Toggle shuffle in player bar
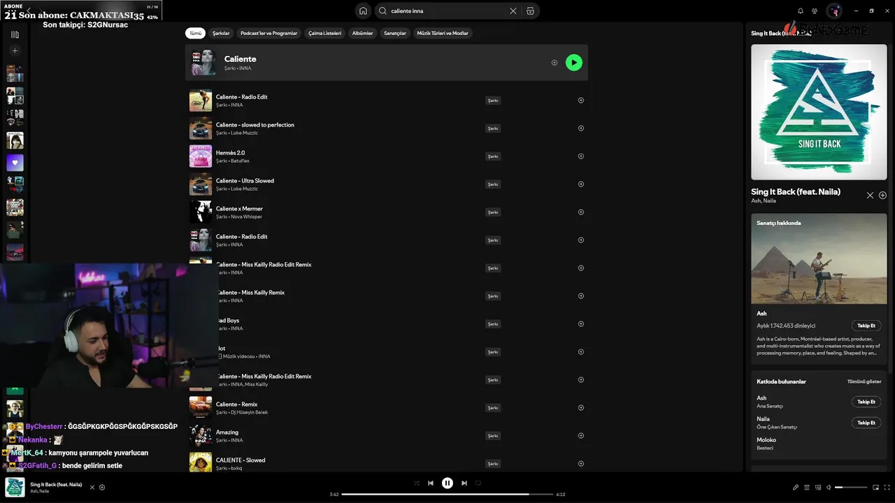 [x=417, y=483]
